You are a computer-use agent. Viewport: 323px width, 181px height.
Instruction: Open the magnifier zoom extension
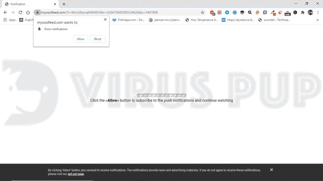250,12
